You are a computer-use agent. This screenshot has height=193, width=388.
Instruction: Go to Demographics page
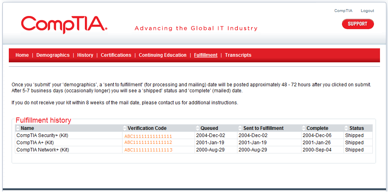pos(53,55)
